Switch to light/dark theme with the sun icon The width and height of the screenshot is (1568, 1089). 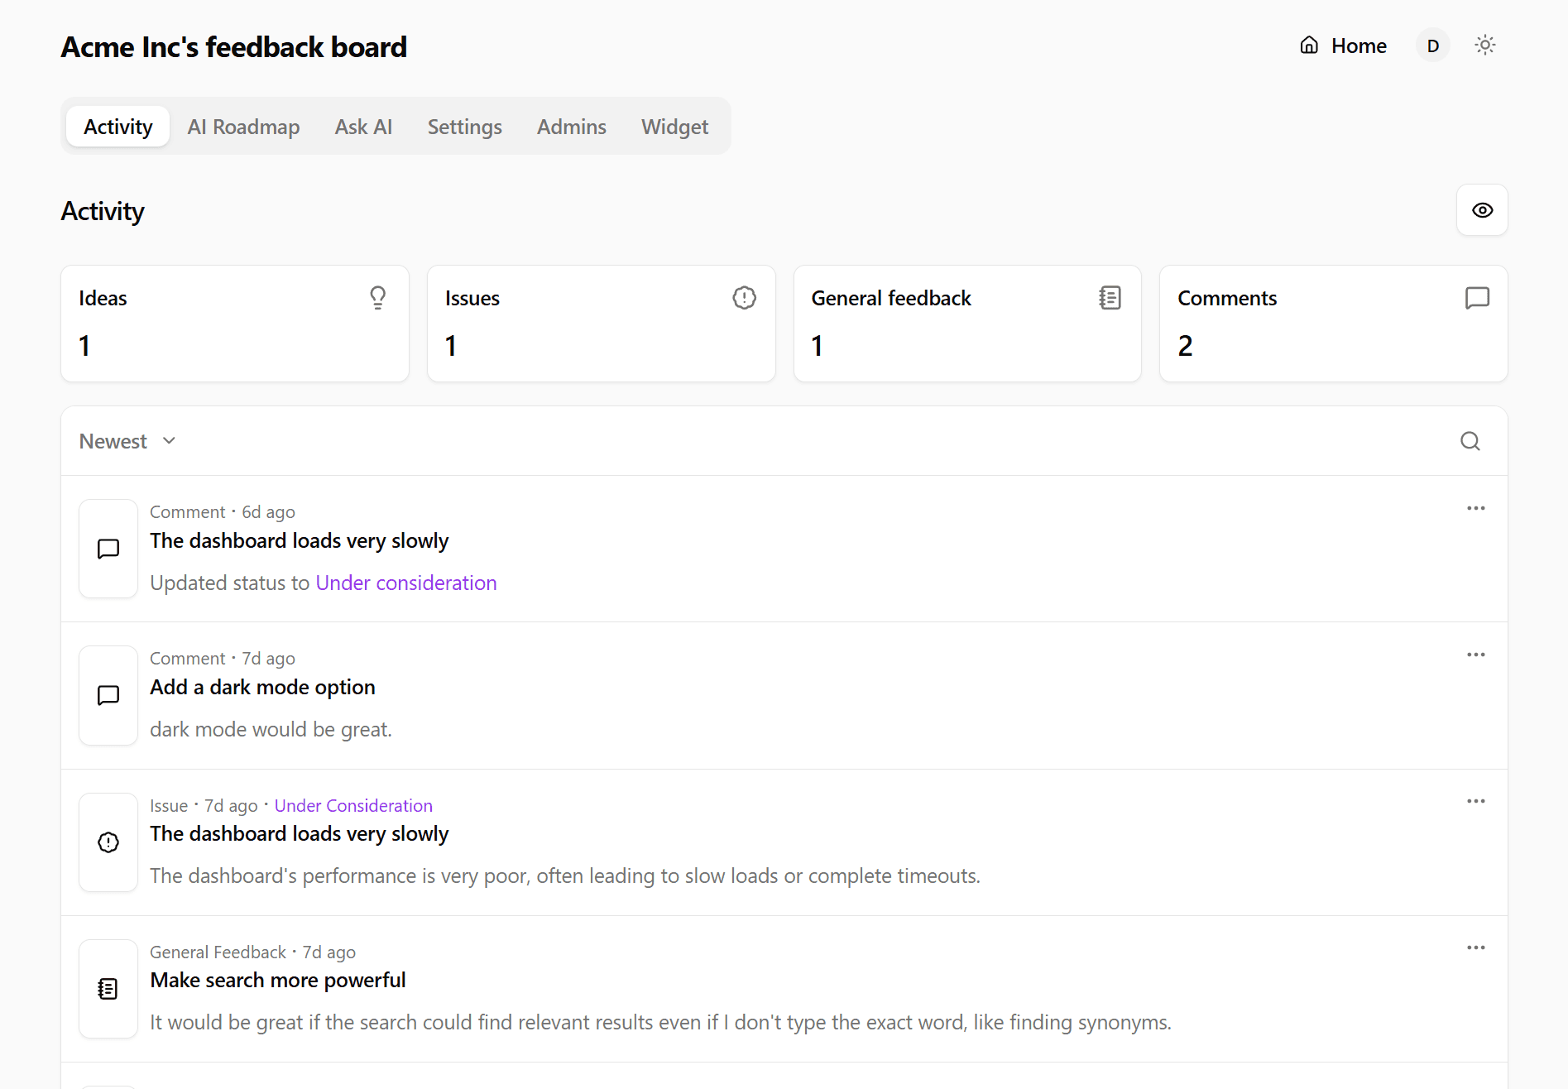click(1484, 45)
